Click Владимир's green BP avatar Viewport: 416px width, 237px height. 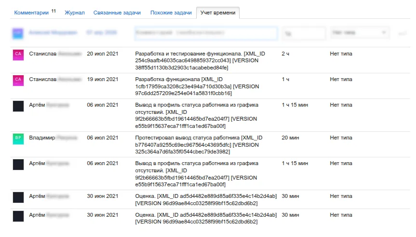18,139
